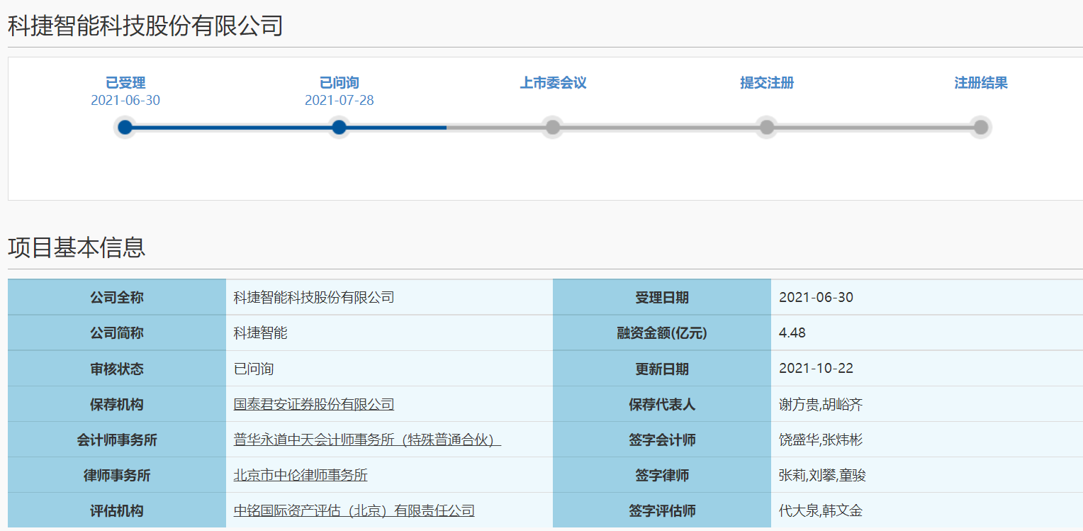Click the 已问询 status value in table
Image resolution: width=1083 pixels, height=531 pixels.
(x=254, y=369)
